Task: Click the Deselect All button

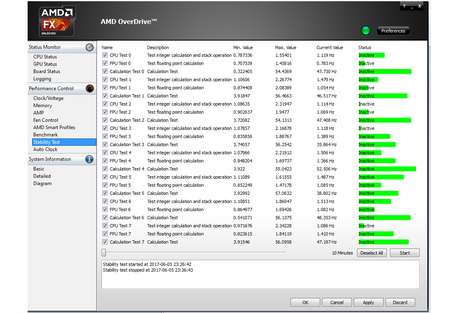Action: click(372, 253)
